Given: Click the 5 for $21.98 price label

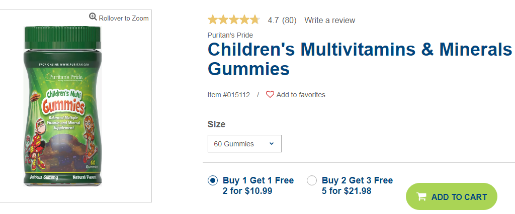Looking at the screenshot, I should 347,191.
